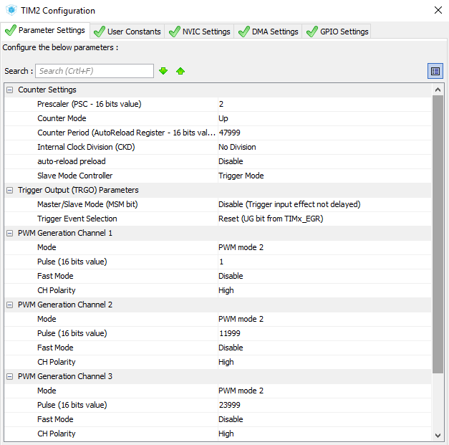
Task: Click the Channel 1 Pulse value
Action: (x=322, y=262)
